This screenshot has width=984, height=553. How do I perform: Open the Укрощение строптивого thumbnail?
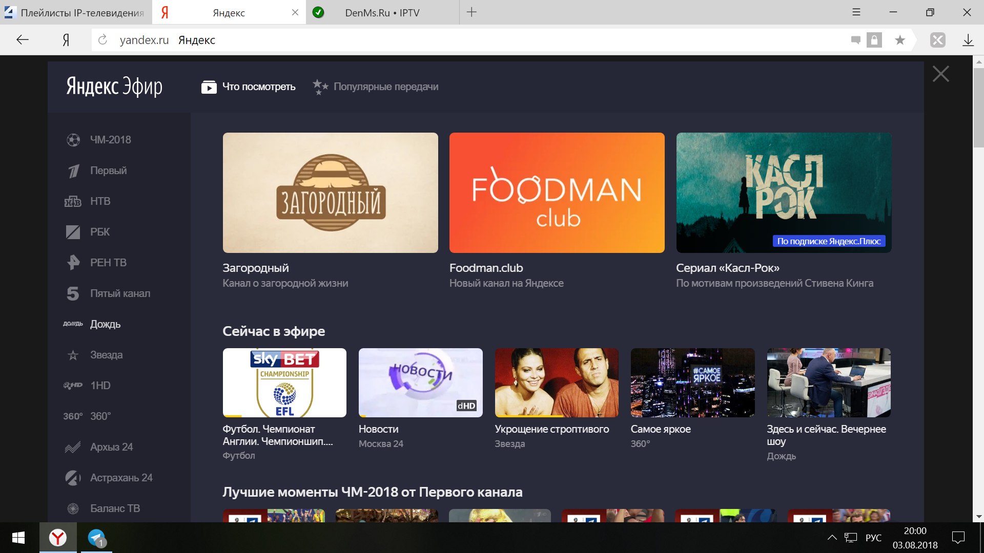tap(557, 382)
